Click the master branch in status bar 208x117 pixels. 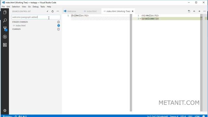(x=7, y=116)
